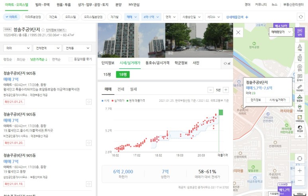Screen dimensions: 308x196
Task: Select the 15평 size option
Action: [x=107, y=74]
